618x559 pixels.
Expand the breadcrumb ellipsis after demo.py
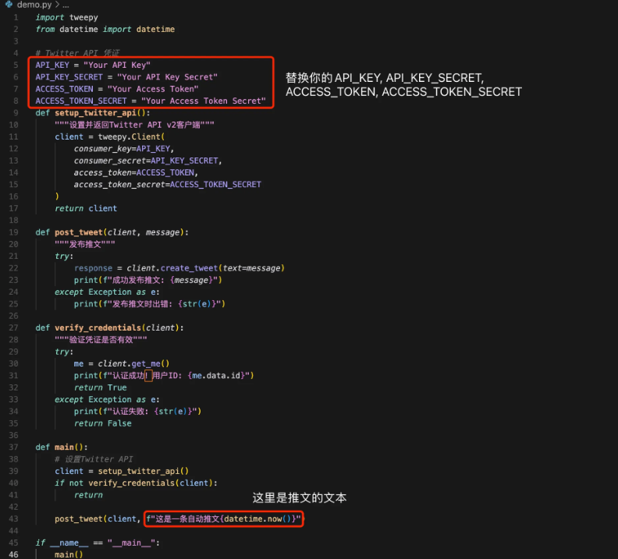tap(66, 5)
